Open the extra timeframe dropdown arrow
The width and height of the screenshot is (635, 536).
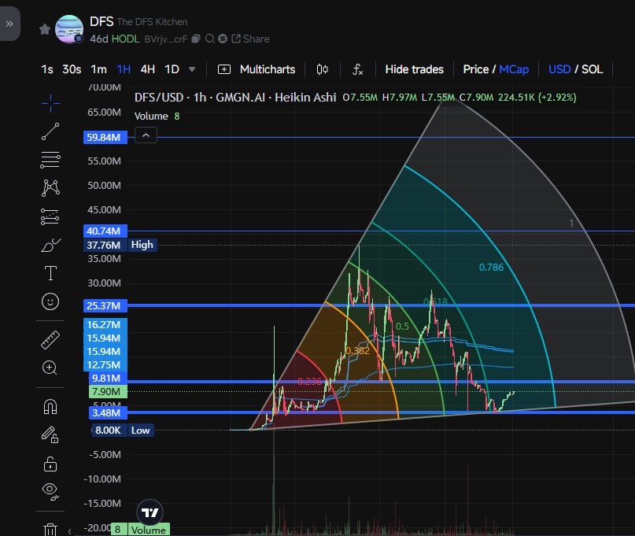coord(191,69)
